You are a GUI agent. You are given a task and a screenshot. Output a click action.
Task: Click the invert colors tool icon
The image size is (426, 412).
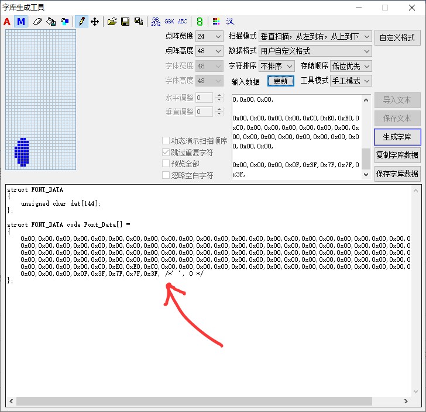64,22
